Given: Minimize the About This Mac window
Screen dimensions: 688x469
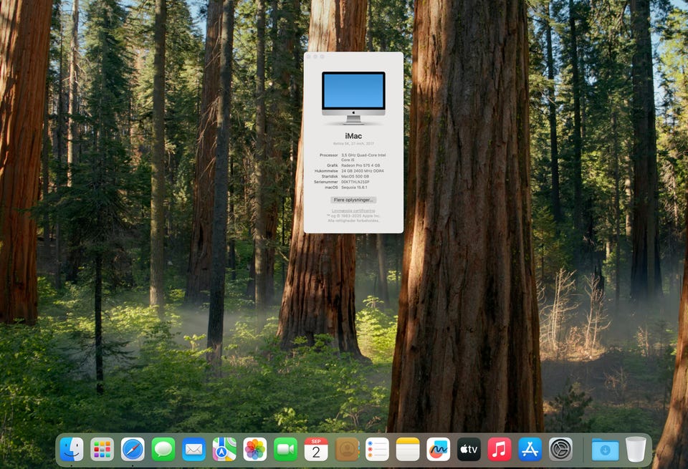Looking at the screenshot, I should click(x=315, y=57).
